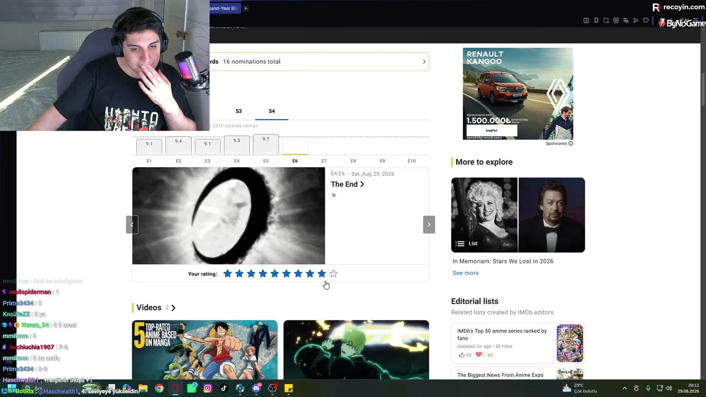Image resolution: width=706 pixels, height=397 pixels.
Task: Expand the Videos section chevron
Action: [x=173, y=308]
